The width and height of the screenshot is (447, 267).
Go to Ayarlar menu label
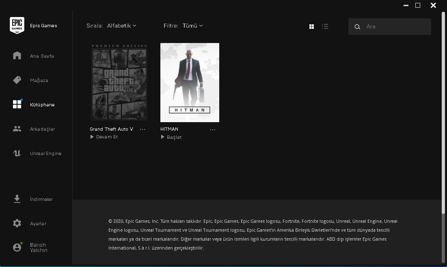point(38,224)
